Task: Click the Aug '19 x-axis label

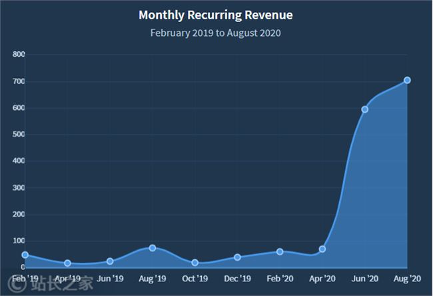Action: point(153,279)
